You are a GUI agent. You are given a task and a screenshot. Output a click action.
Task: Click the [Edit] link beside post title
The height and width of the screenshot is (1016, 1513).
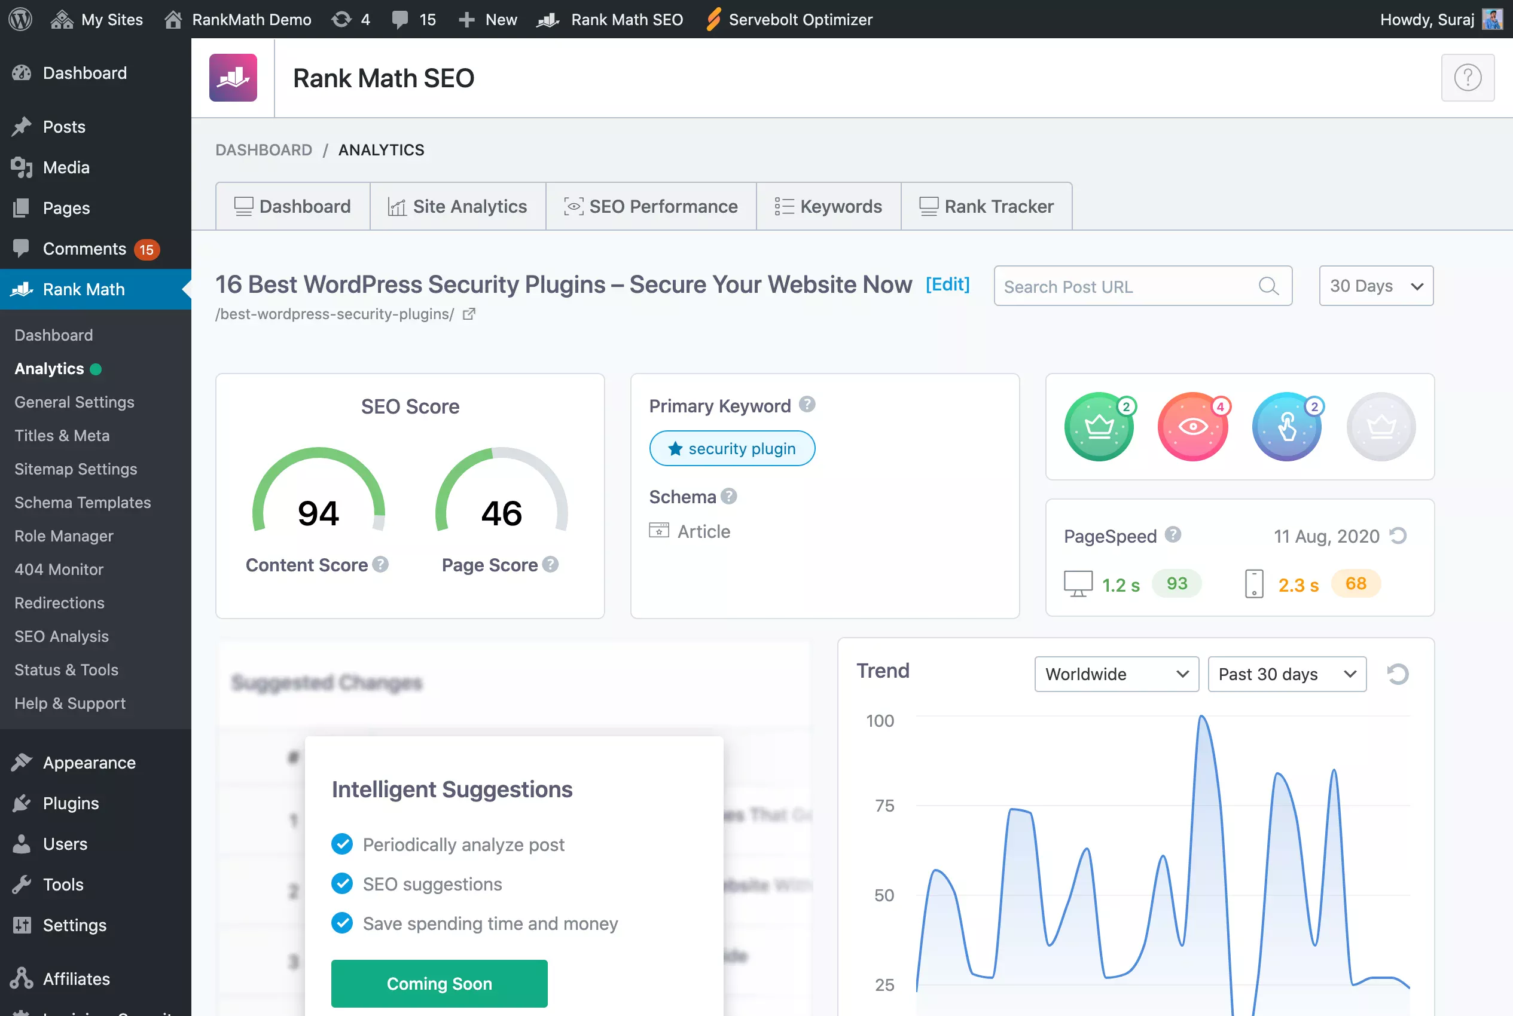pyautogui.click(x=947, y=284)
